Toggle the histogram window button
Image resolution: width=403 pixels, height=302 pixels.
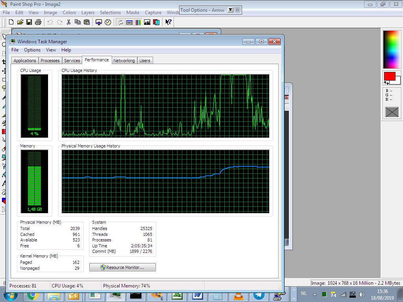point(147,22)
